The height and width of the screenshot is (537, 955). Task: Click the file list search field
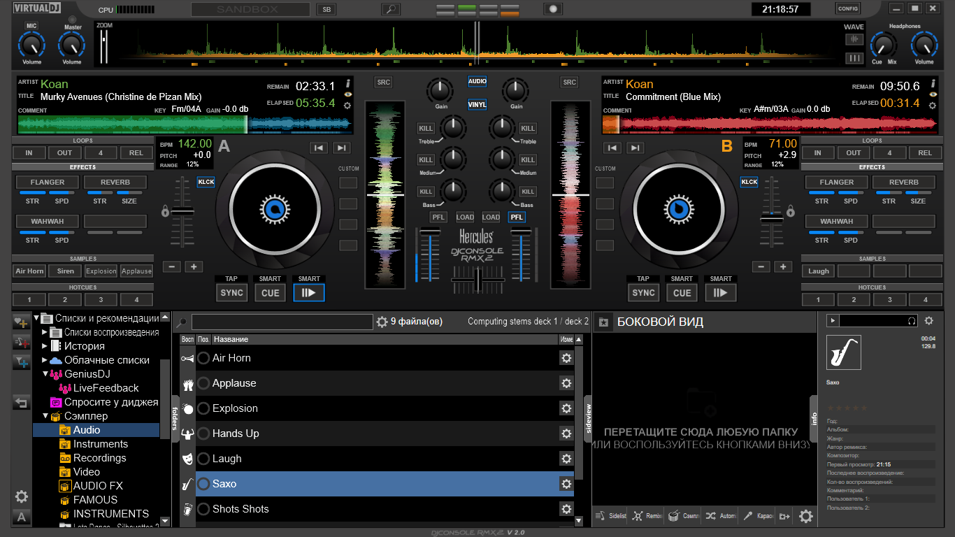pos(282,322)
